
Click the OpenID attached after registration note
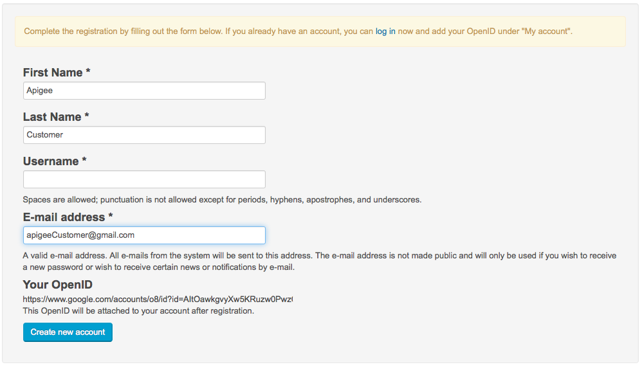pyautogui.click(x=138, y=311)
